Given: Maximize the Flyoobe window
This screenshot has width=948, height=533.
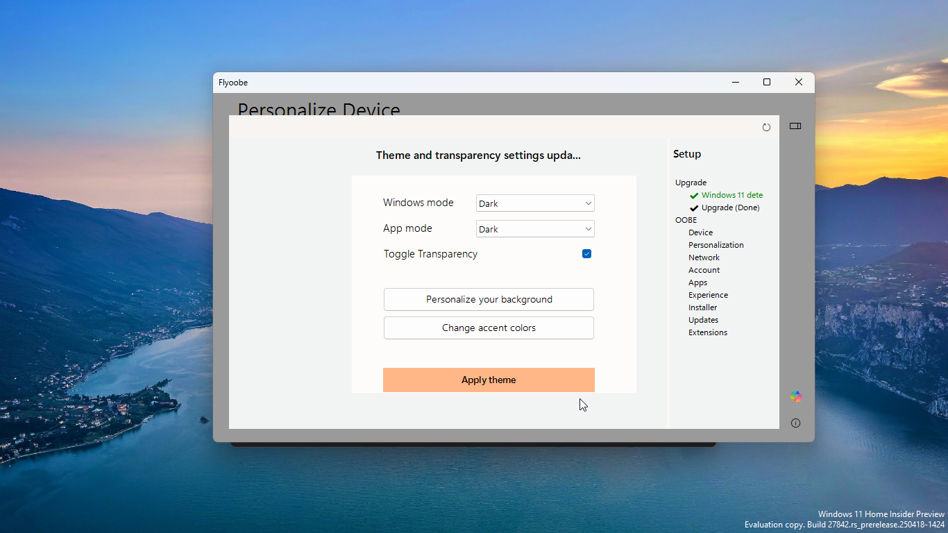Looking at the screenshot, I should click(x=767, y=83).
